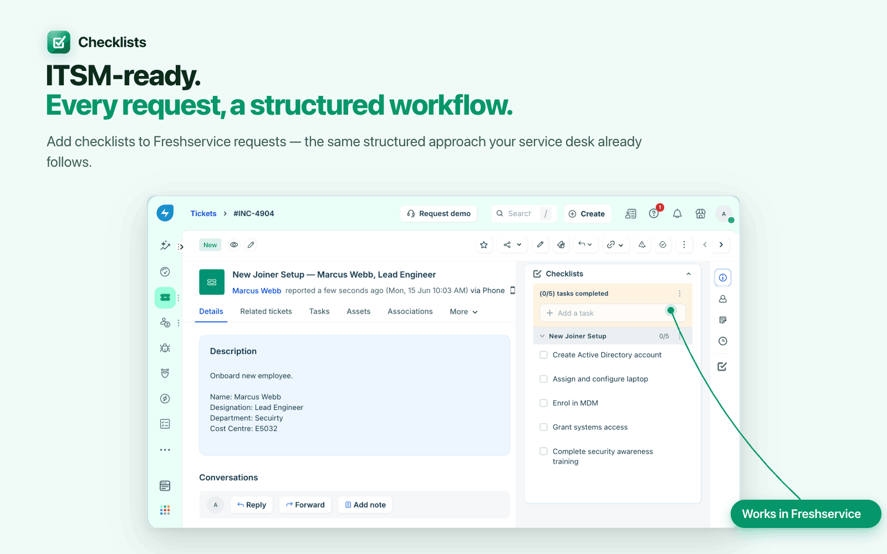
Task: Open the reply arrow dropdown in toolbar
Action: click(585, 245)
